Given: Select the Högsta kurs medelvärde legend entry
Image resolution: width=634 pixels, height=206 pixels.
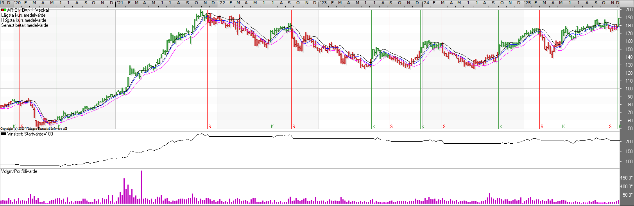Looking at the screenshot, I should pyautogui.click(x=23, y=20).
